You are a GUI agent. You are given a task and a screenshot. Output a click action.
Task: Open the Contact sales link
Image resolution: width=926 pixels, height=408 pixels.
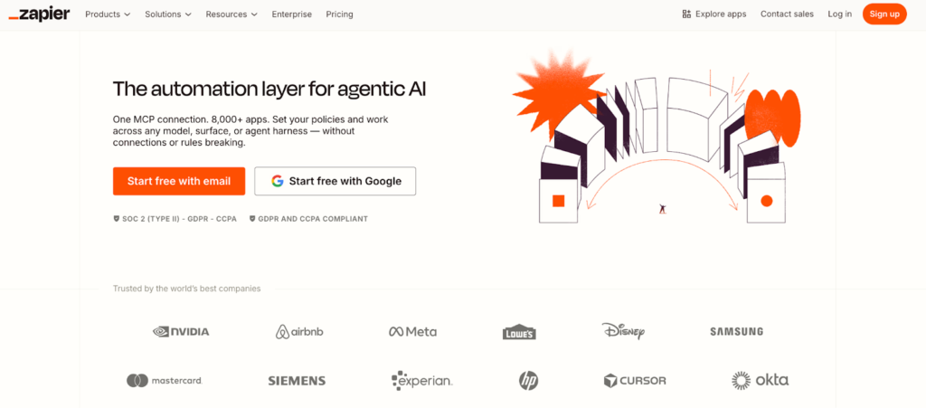(787, 14)
